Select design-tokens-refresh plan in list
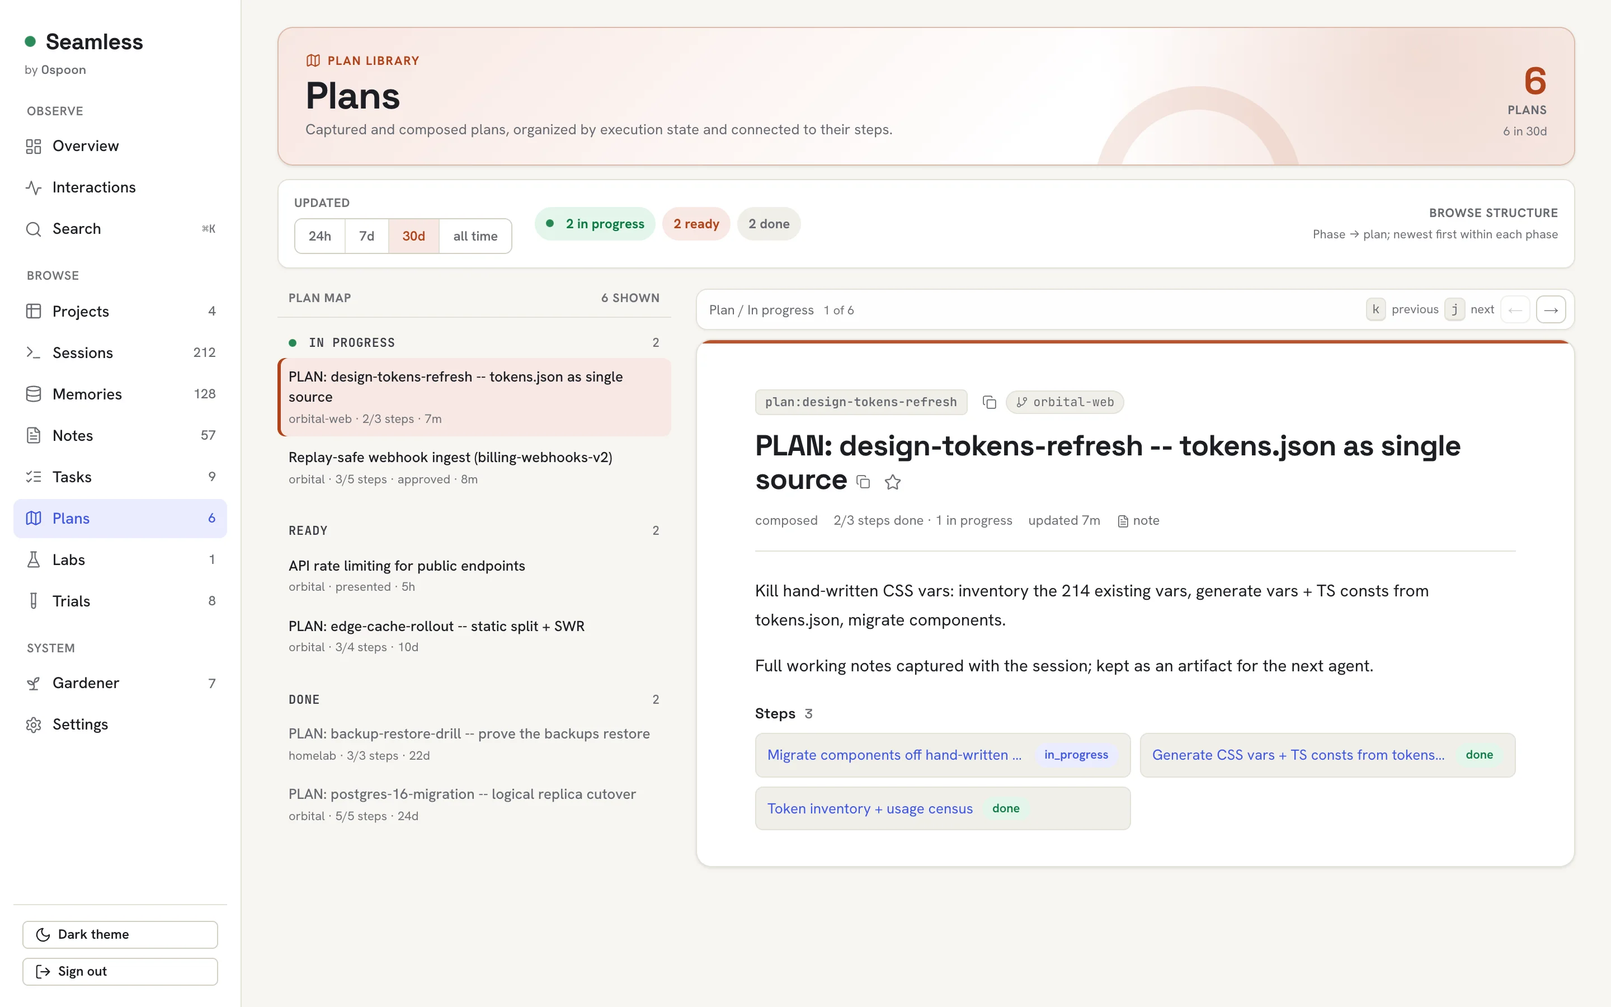The width and height of the screenshot is (1611, 1007). 474,397
